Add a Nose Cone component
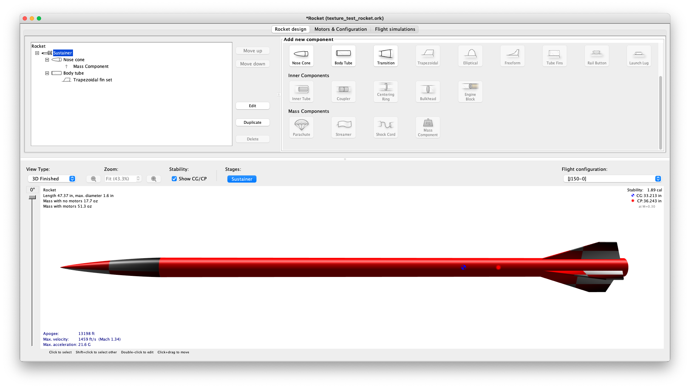690x388 pixels. (x=301, y=56)
